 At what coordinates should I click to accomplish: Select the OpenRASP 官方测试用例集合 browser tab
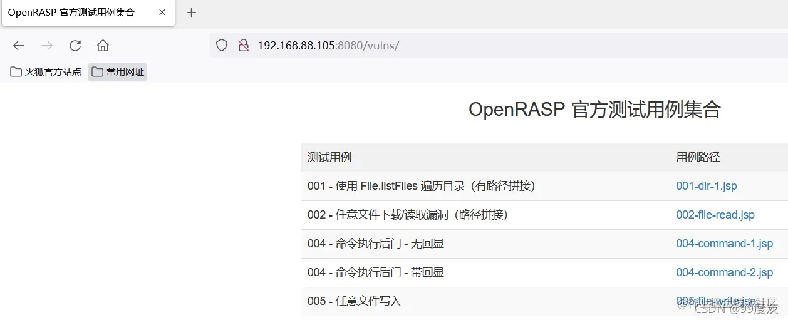click(x=88, y=13)
